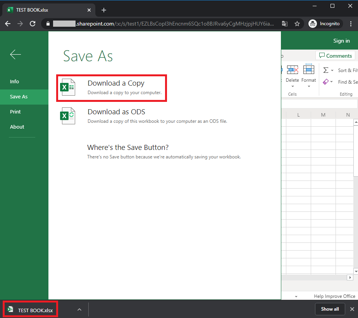Open the Info page in the sidebar
The height and width of the screenshot is (318, 358).
click(14, 81)
